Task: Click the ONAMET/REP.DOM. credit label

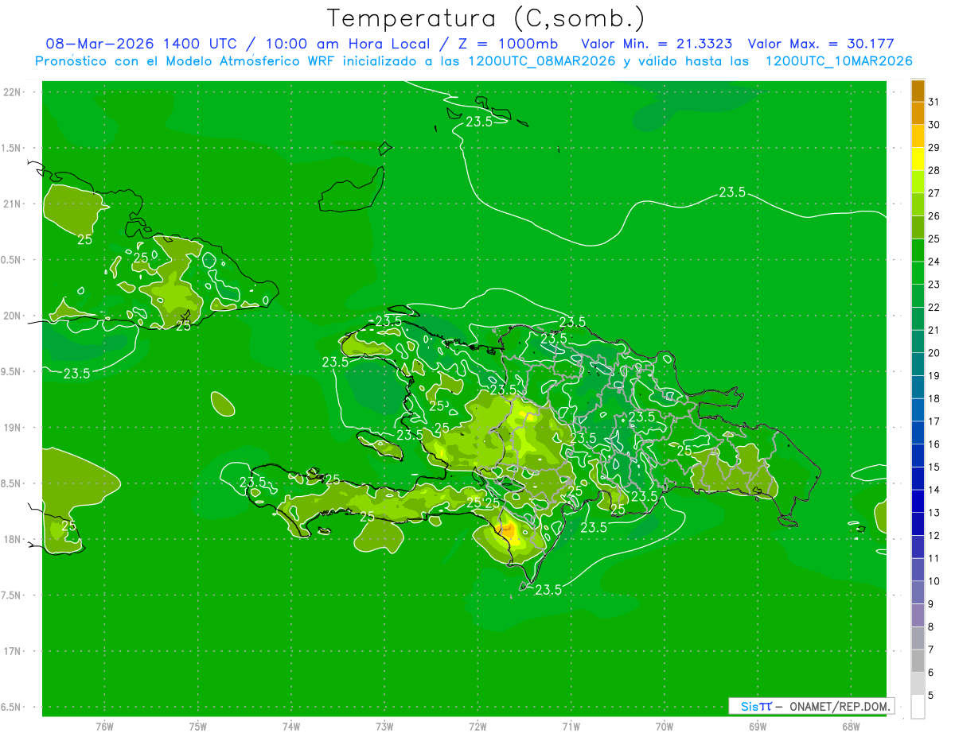Action: 840,706
